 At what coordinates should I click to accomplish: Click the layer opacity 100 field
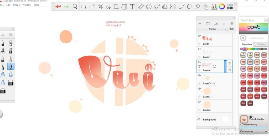232,29
